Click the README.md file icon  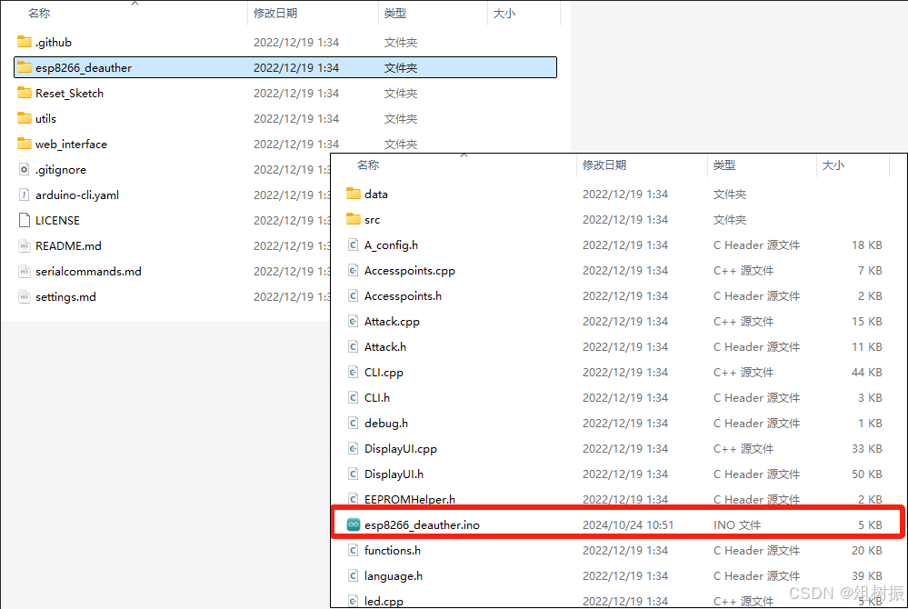point(25,245)
